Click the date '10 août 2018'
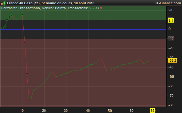This screenshot has height=113, width=182. click(x=84, y=3)
